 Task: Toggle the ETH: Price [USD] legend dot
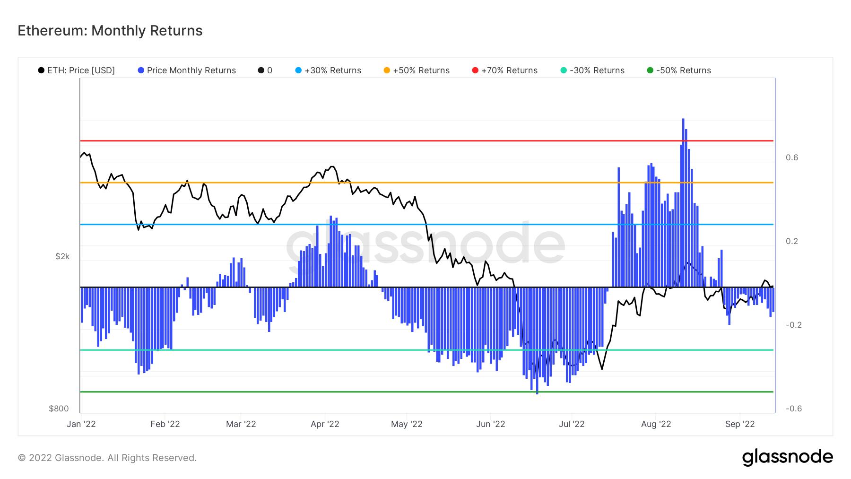point(42,70)
